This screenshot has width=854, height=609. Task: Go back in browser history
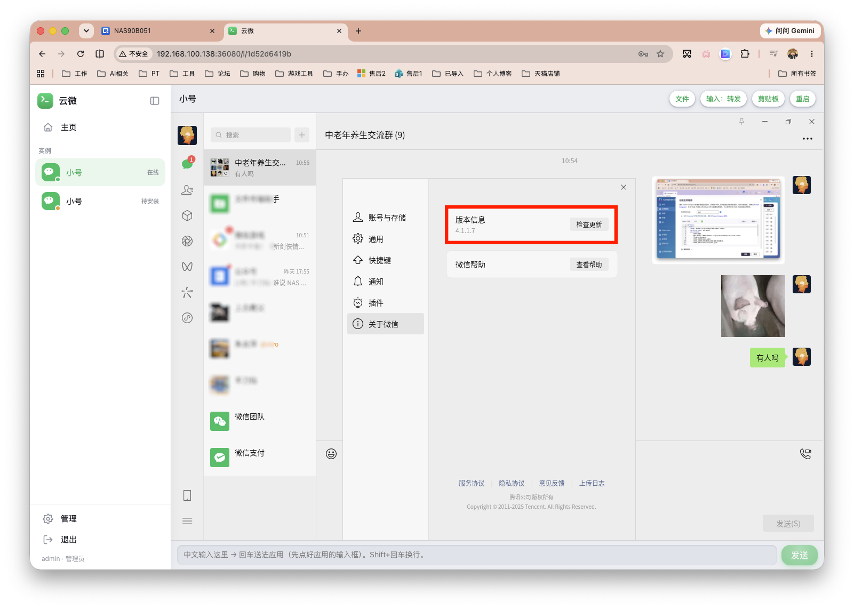point(42,54)
